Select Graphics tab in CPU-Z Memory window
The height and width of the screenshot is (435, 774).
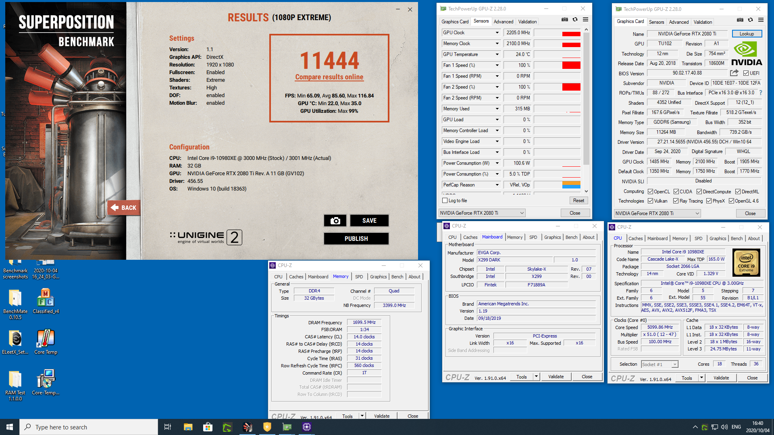pyautogui.click(x=378, y=277)
